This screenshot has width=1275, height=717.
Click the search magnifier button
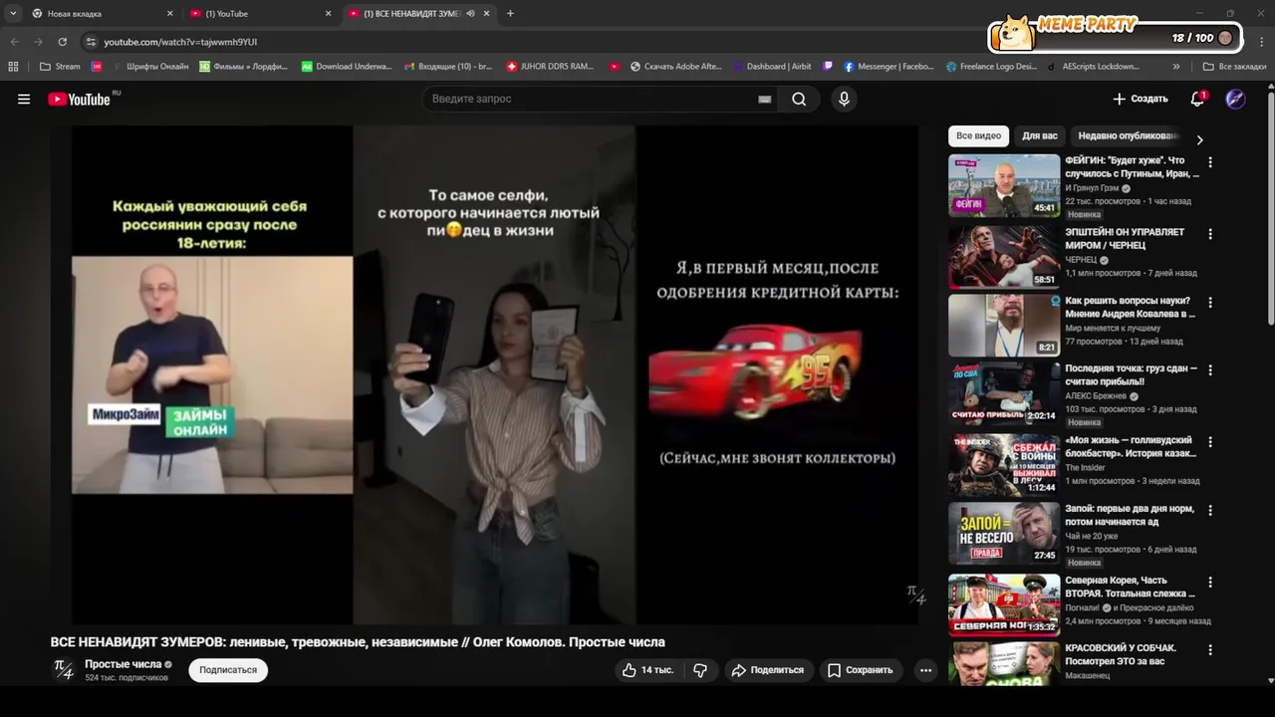pyautogui.click(x=799, y=99)
